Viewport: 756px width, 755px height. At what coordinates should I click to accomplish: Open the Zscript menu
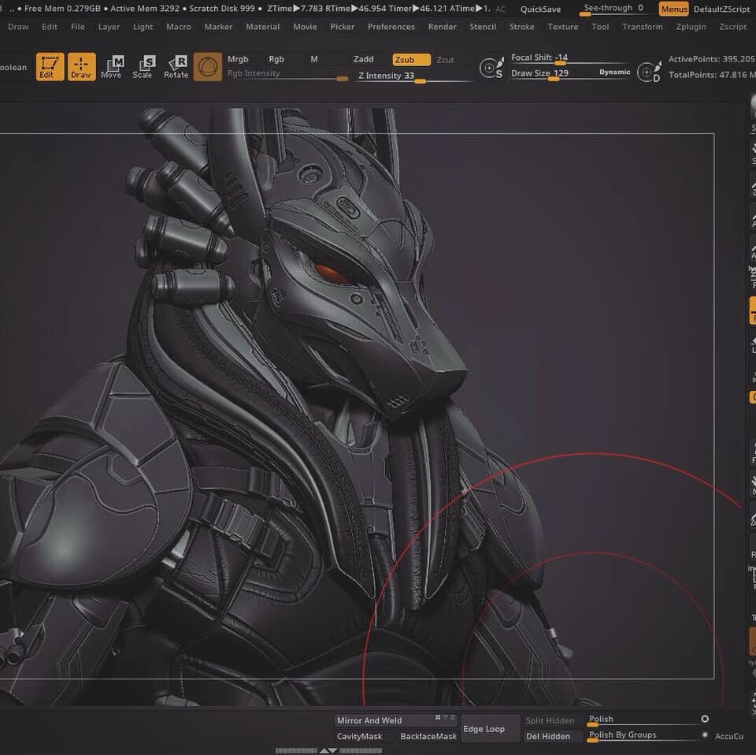click(x=733, y=27)
